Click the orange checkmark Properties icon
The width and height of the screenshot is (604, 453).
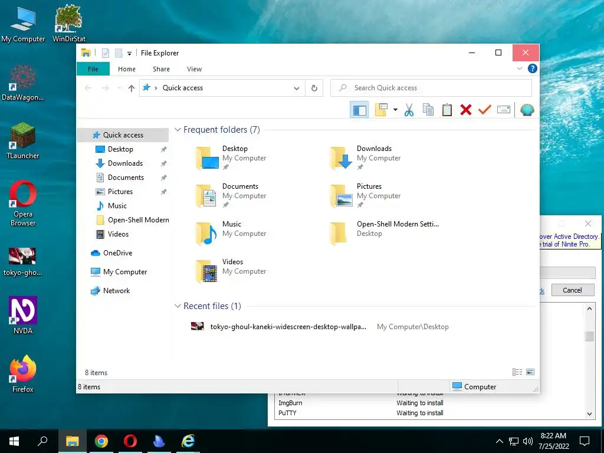coord(485,110)
